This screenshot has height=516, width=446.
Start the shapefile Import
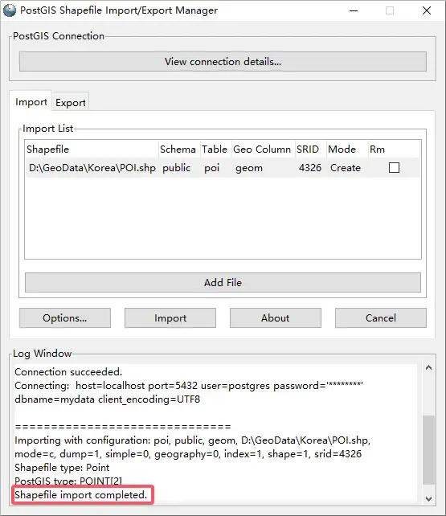pyautogui.click(x=170, y=318)
